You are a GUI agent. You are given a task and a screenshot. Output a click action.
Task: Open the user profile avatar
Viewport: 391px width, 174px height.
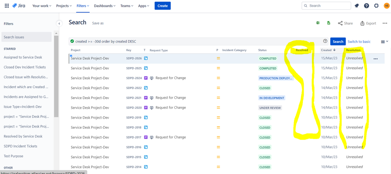386,6
